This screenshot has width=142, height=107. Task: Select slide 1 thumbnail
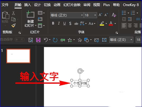(18, 56)
